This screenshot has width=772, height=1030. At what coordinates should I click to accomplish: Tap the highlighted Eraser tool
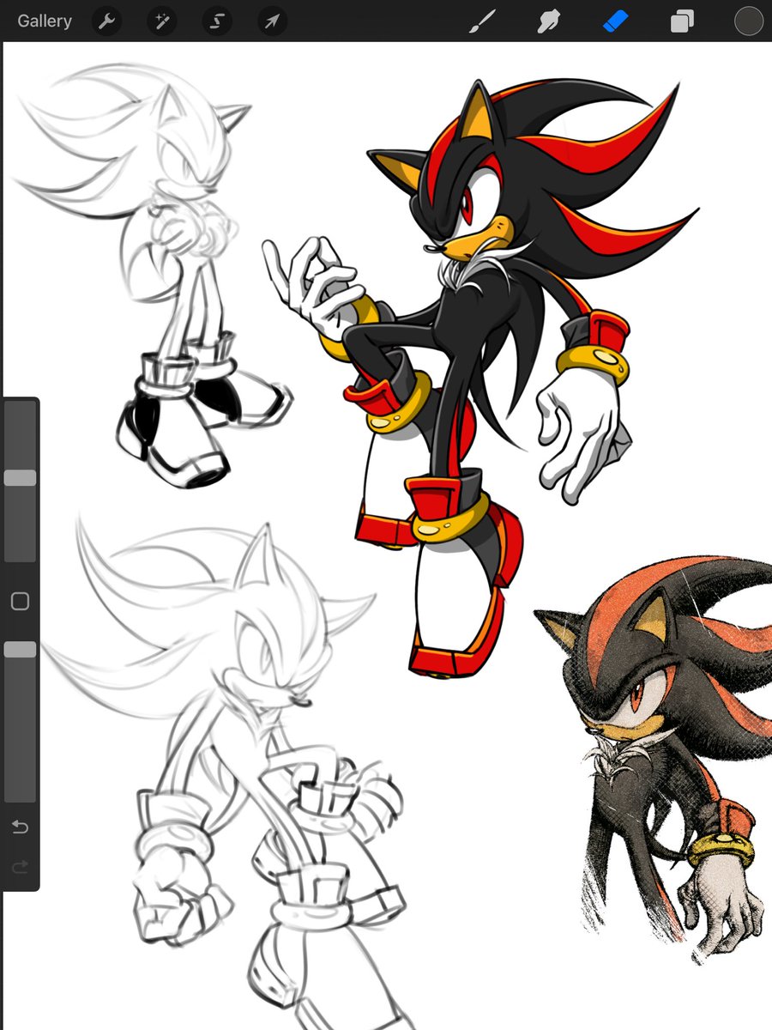point(615,21)
